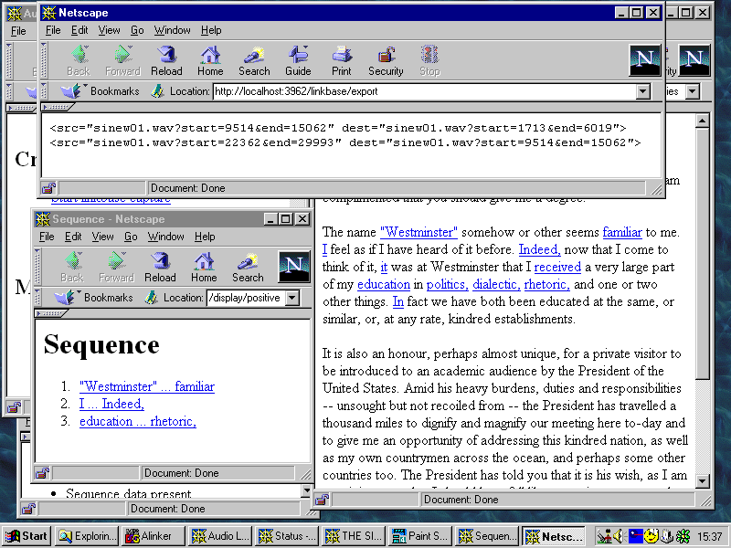731x548 pixels.
Task: Expand the /display/positive Location dropdown
Action: point(291,298)
